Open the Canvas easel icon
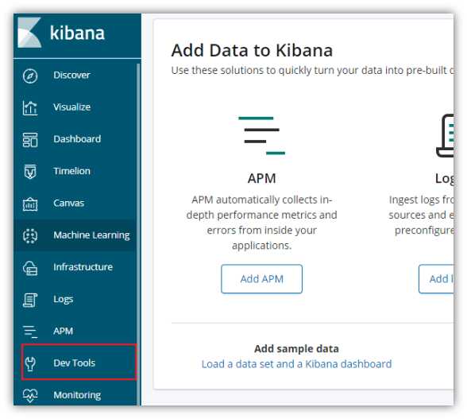The height and width of the screenshot is (419, 467). coord(30,204)
